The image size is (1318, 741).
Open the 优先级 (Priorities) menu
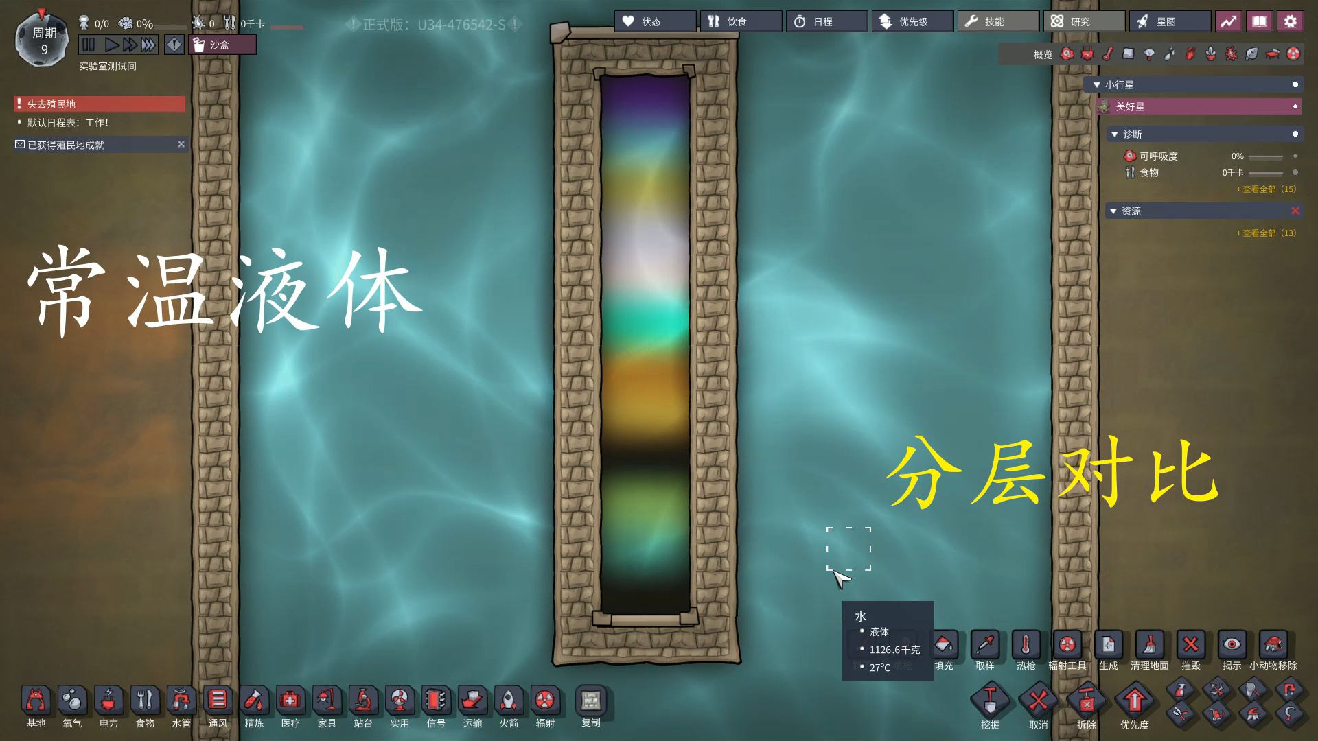[x=912, y=22]
